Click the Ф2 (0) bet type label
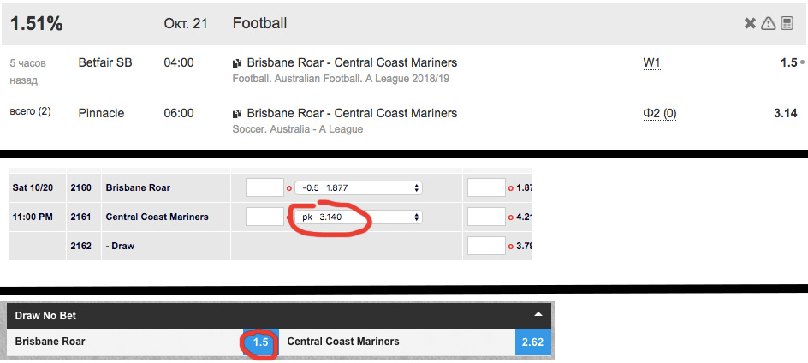Viewport: 808px width, 363px height. [x=660, y=113]
